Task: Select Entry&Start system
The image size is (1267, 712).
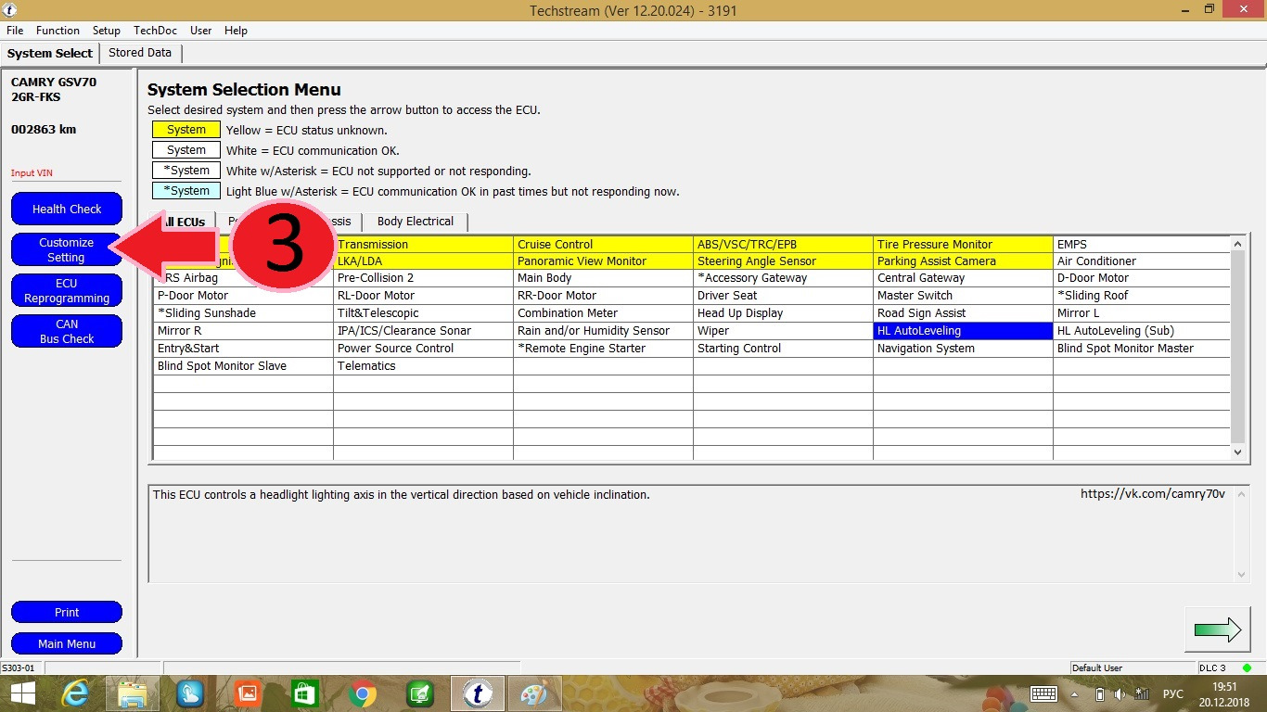Action: (243, 349)
